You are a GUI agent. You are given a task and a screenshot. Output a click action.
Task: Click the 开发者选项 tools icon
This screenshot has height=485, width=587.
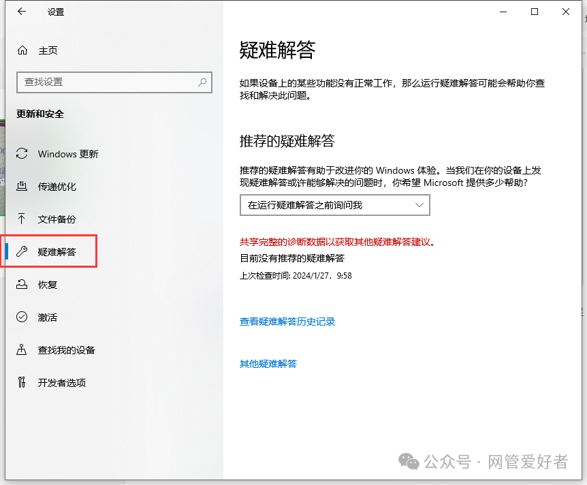coord(22,382)
